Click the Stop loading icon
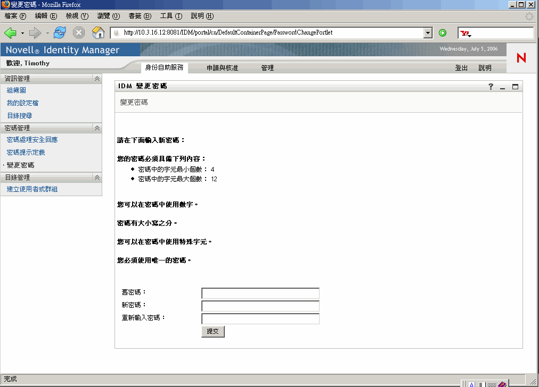Screen dimensions: 539x387 [79, 32]
